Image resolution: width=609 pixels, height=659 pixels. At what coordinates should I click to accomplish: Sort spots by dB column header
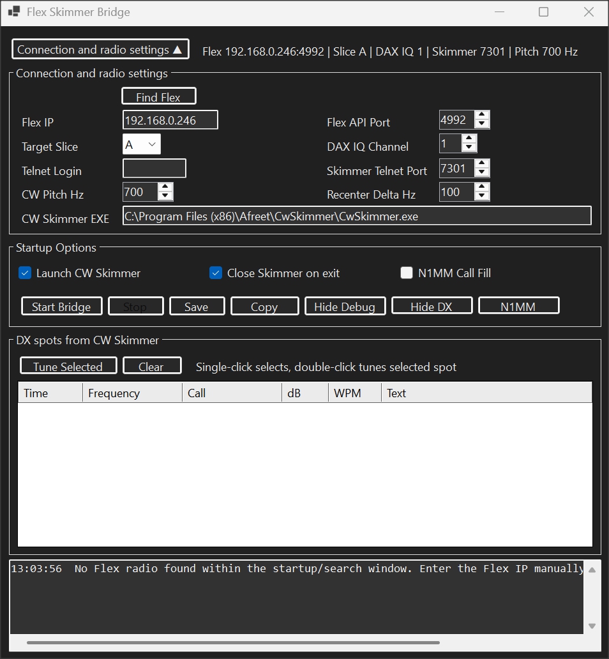[x=305, y=393]
